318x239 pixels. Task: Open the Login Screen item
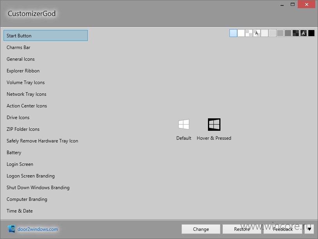(46, 164)
